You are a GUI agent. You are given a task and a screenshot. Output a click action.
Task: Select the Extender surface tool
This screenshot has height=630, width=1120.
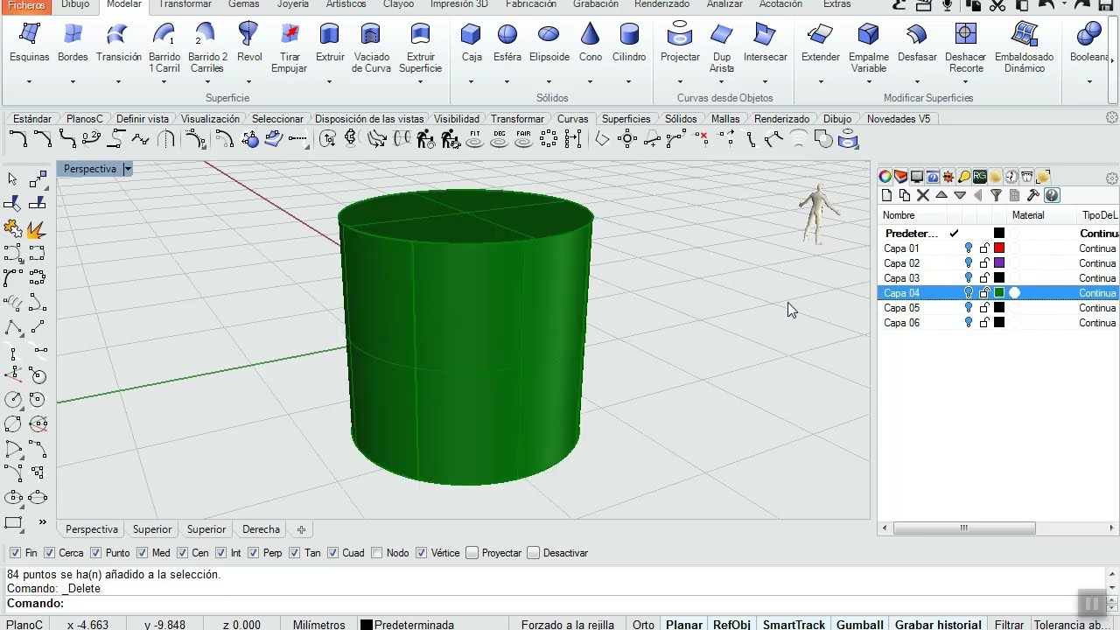pyautogui.click(x=821, y=43)
